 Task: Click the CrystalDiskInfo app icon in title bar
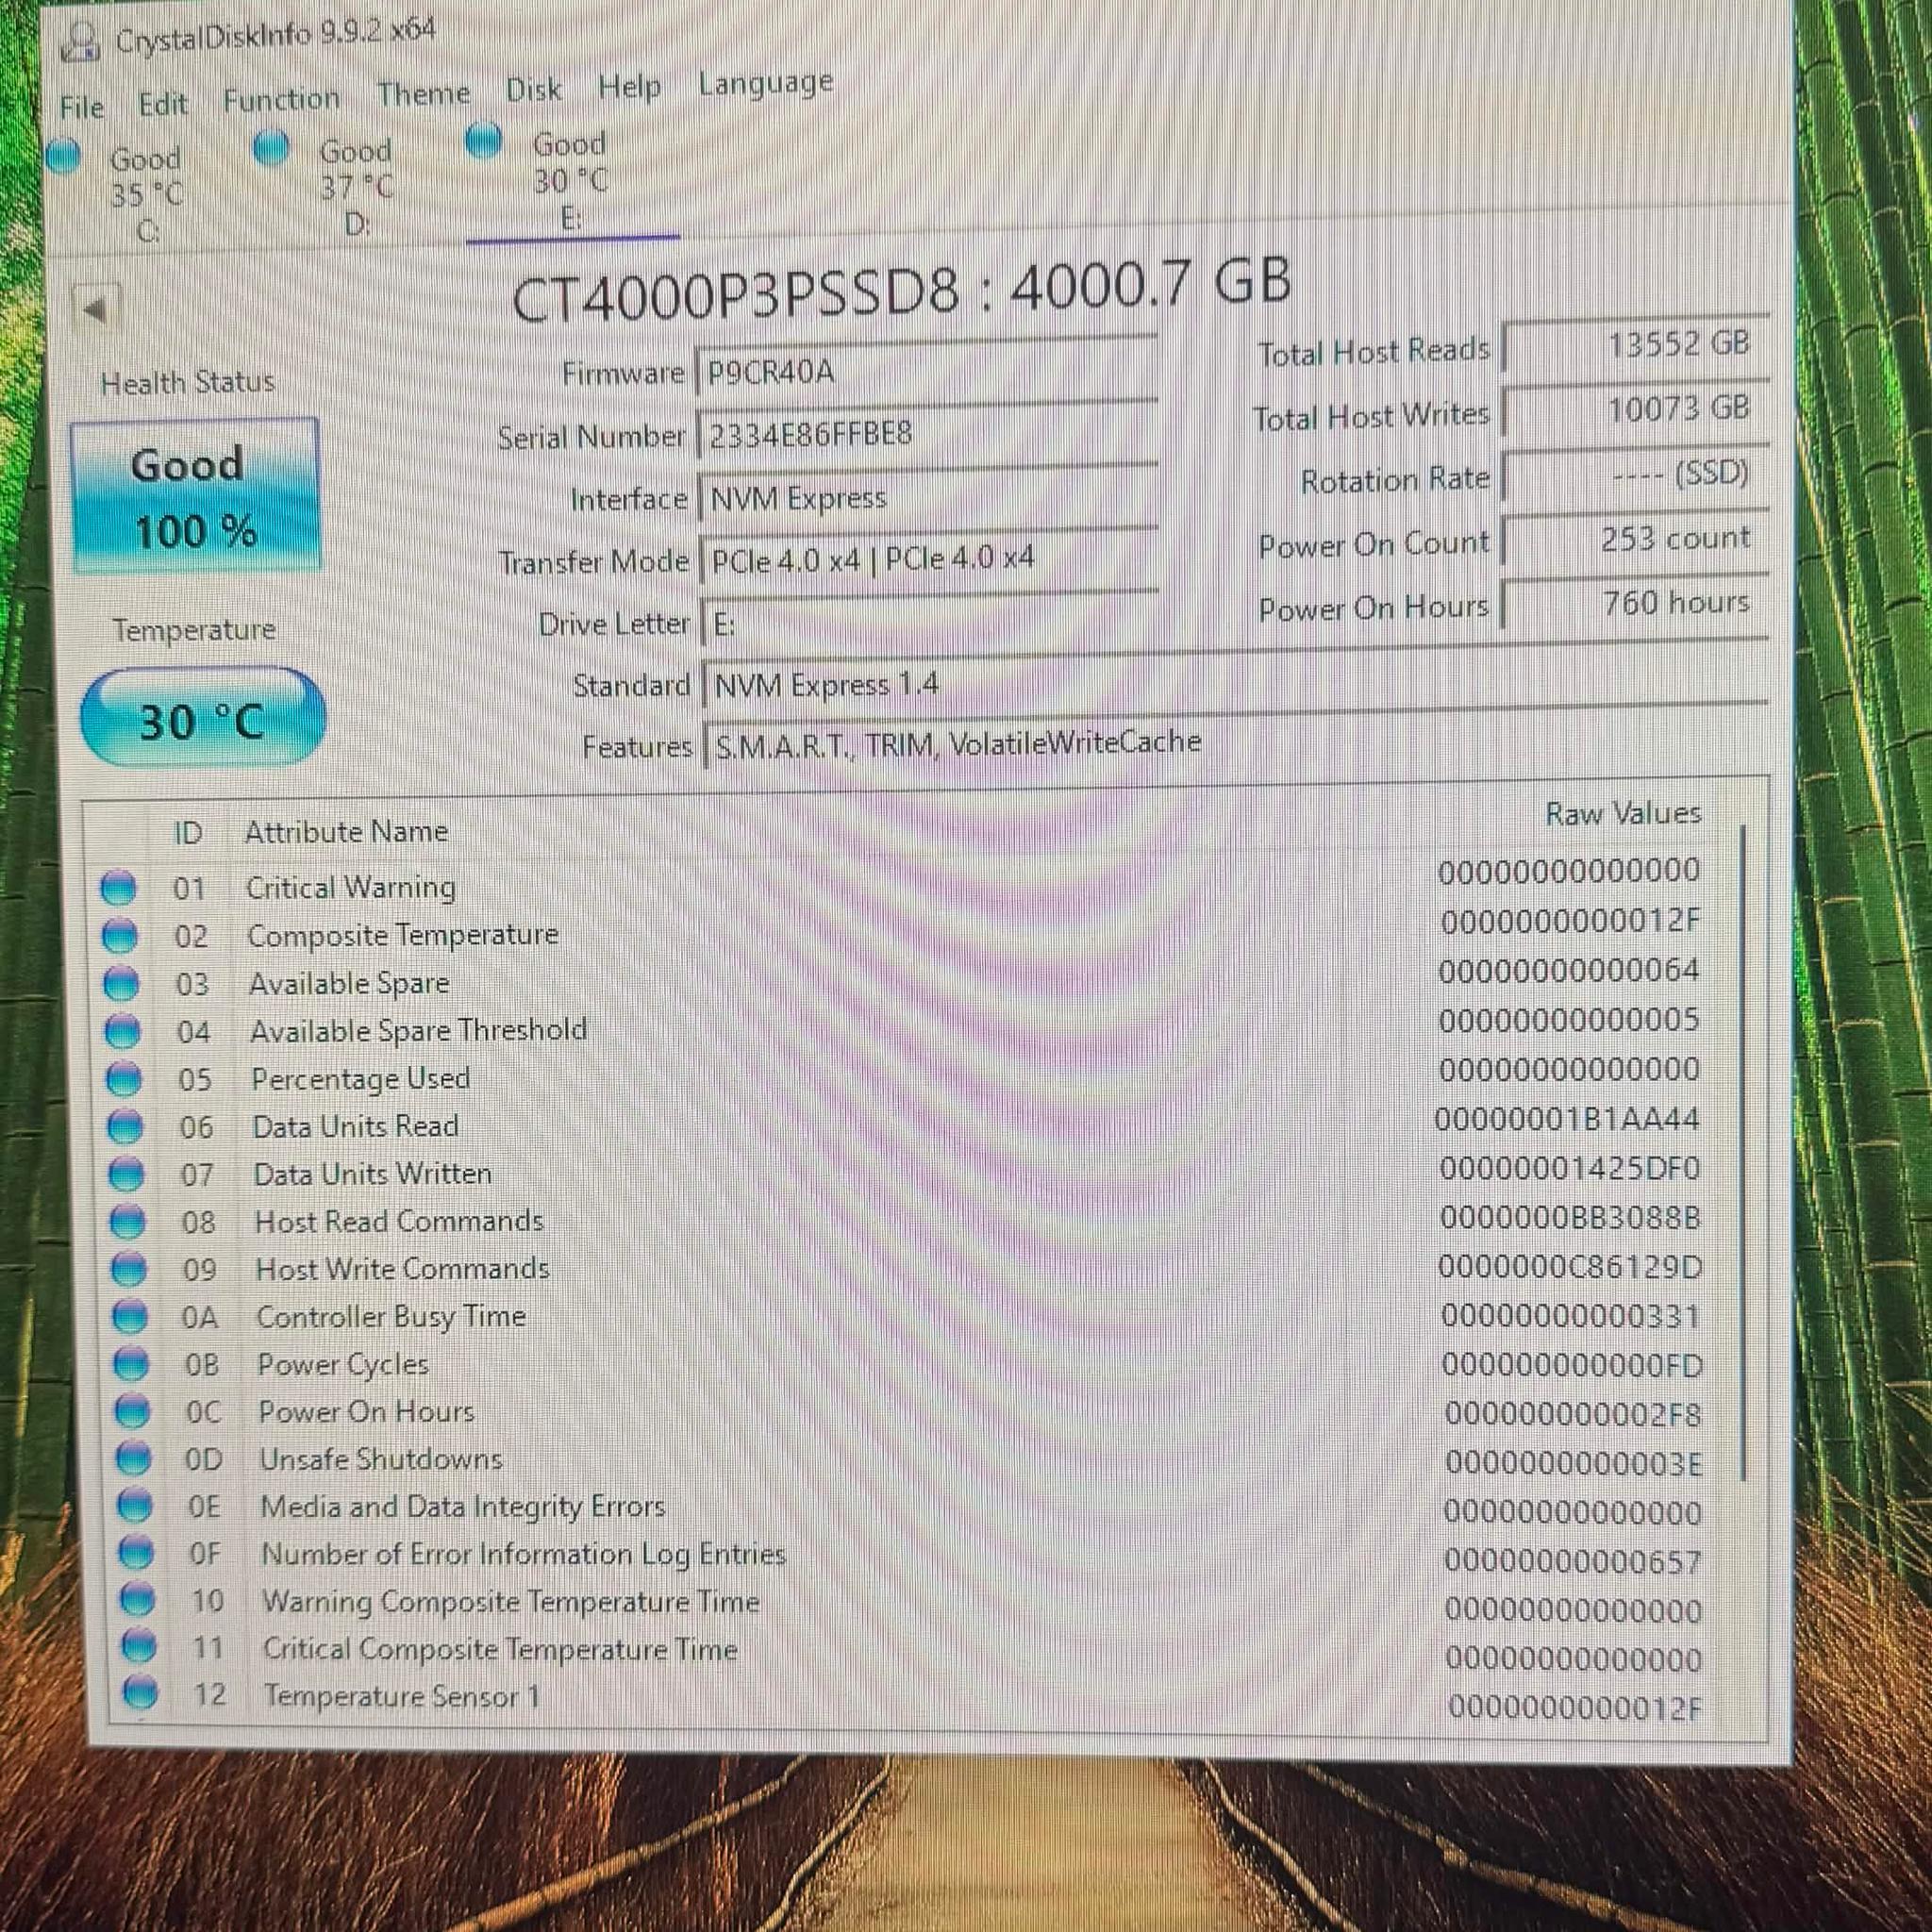[81, 43]
